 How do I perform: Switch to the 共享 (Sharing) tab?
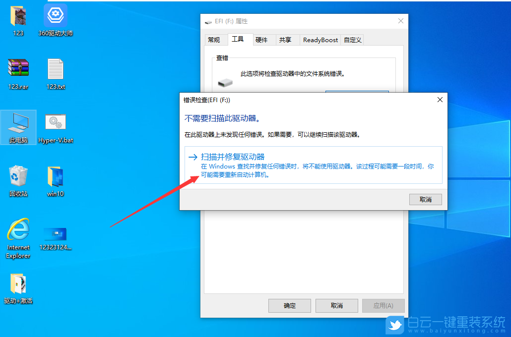point(287,40)
